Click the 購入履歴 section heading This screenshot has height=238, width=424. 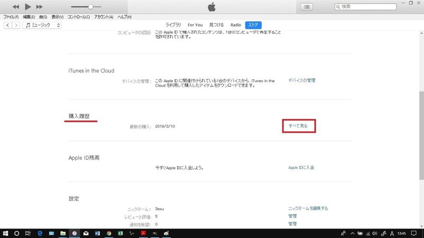coord(79,116)
